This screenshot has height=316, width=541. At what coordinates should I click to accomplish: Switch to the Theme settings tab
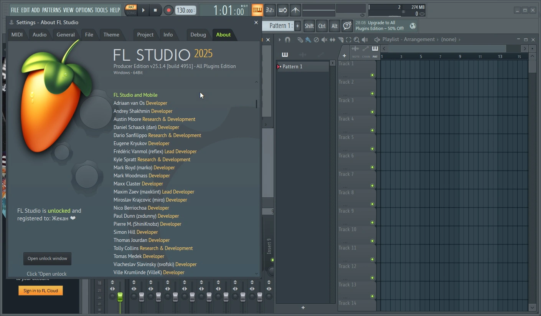tap(111, 35)
